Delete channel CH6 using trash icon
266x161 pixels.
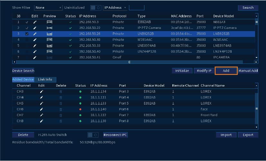pyautogui.click(x=61, y=109)
